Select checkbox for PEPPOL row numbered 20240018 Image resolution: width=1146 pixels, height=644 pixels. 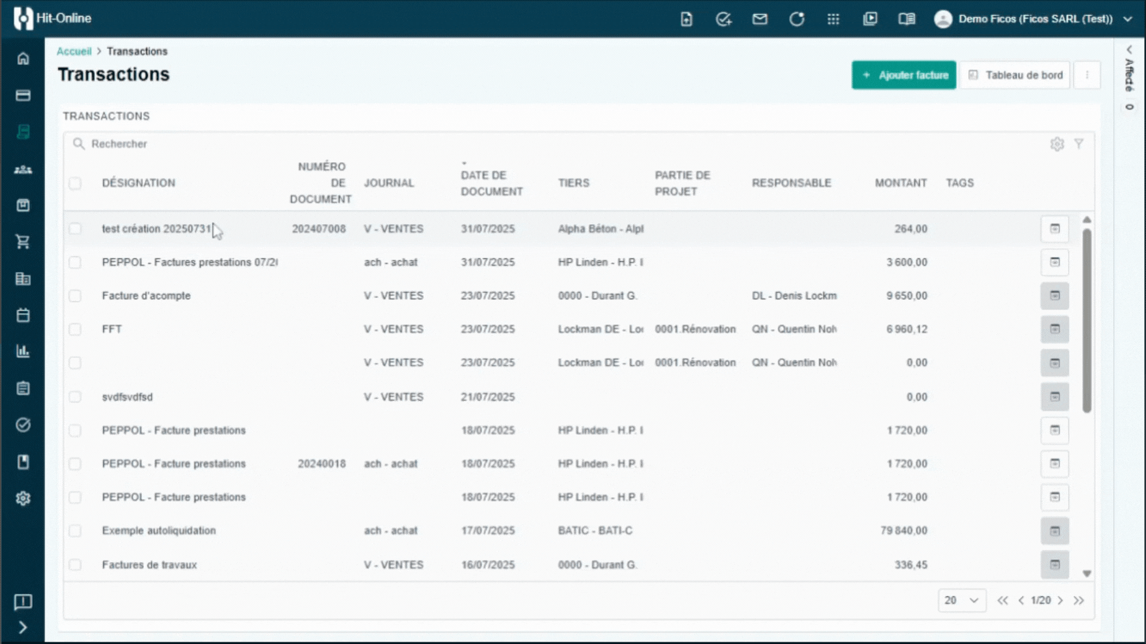click(75, 463)
